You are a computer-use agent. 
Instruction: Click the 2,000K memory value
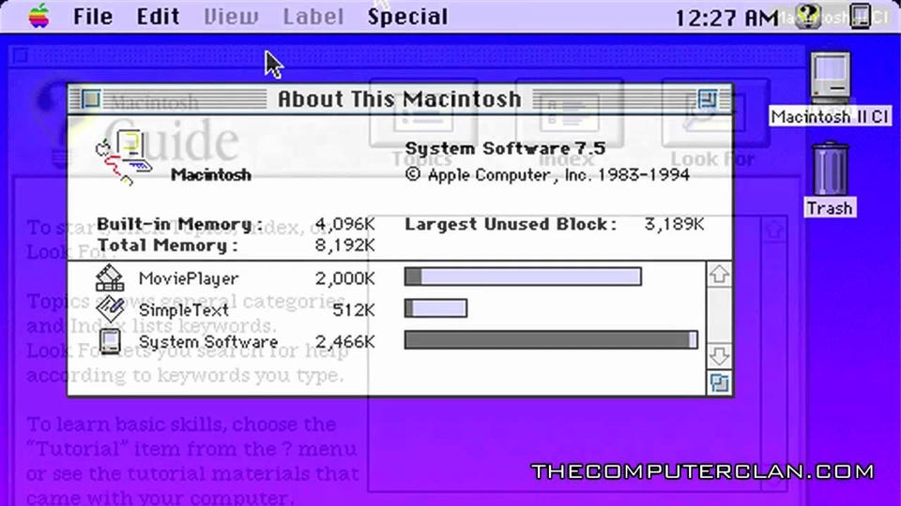pos(344,279)
